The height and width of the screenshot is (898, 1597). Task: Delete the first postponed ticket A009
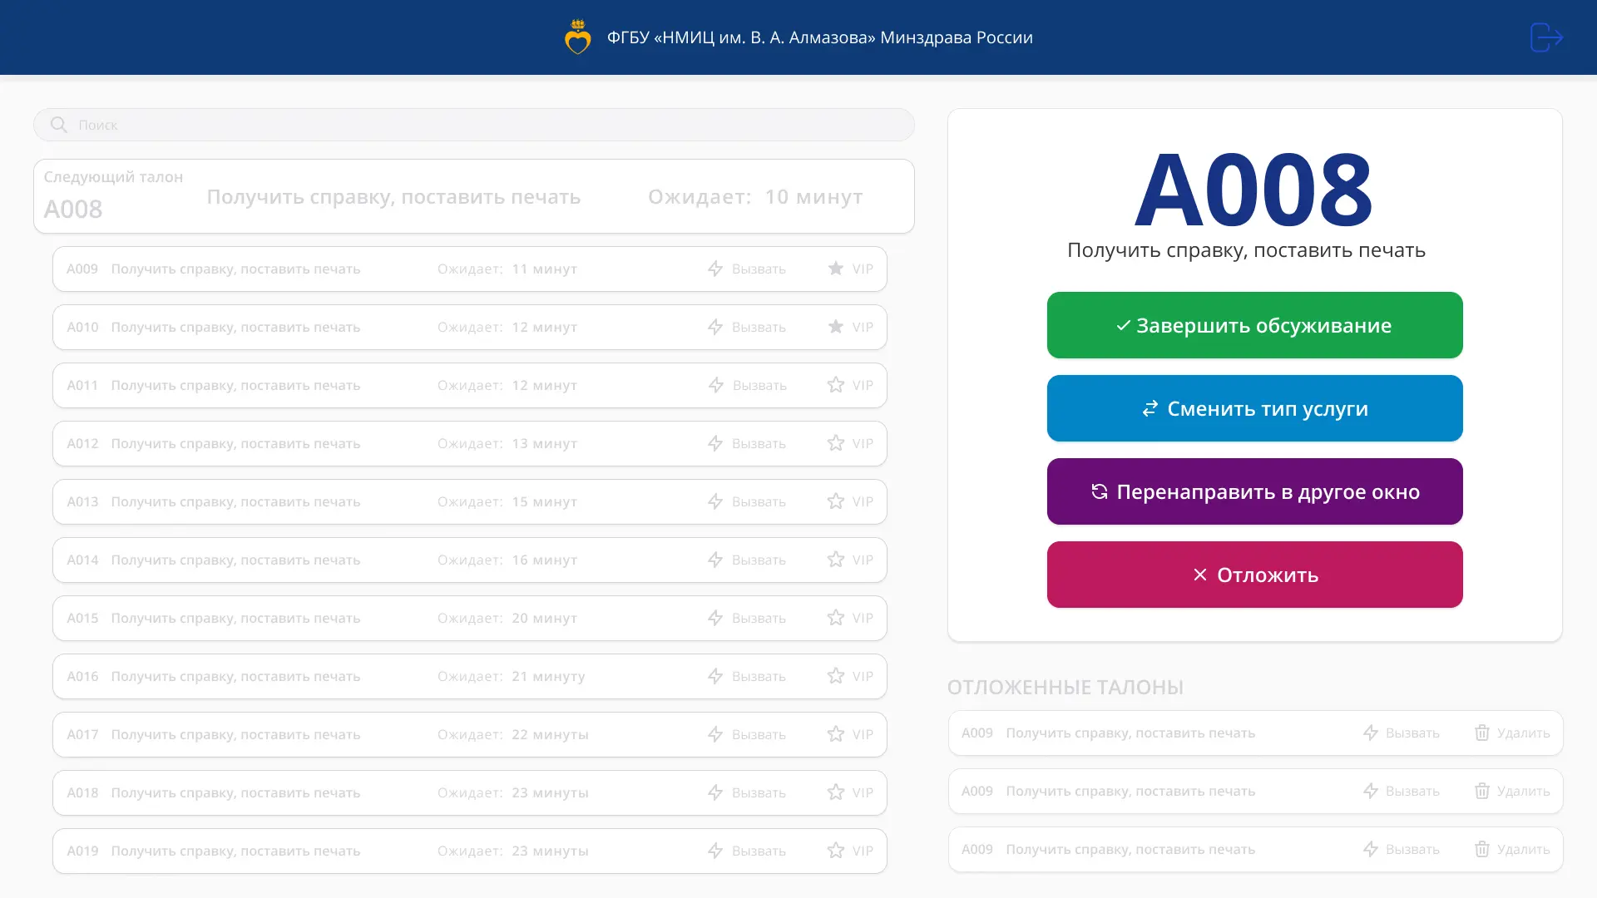(1512, 733)
